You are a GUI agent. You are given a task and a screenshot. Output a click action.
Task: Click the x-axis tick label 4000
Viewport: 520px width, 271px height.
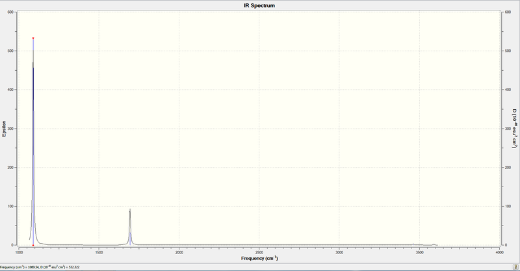pyautogui.click(x=499, y=252)
